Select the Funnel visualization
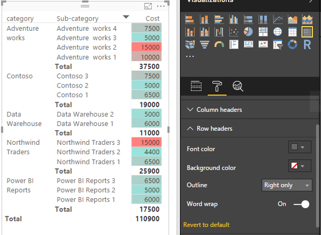Image resolution: width=321 pixels, height=235 pixels. (x=204, y=44)
